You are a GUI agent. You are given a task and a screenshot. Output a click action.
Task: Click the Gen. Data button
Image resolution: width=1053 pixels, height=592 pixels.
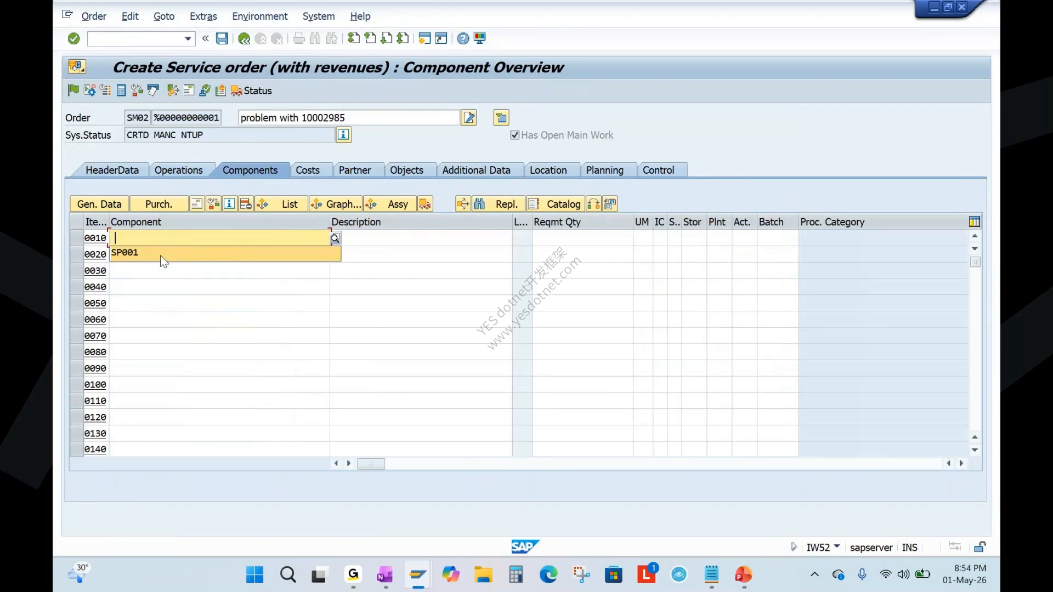(x=99, y=204)
